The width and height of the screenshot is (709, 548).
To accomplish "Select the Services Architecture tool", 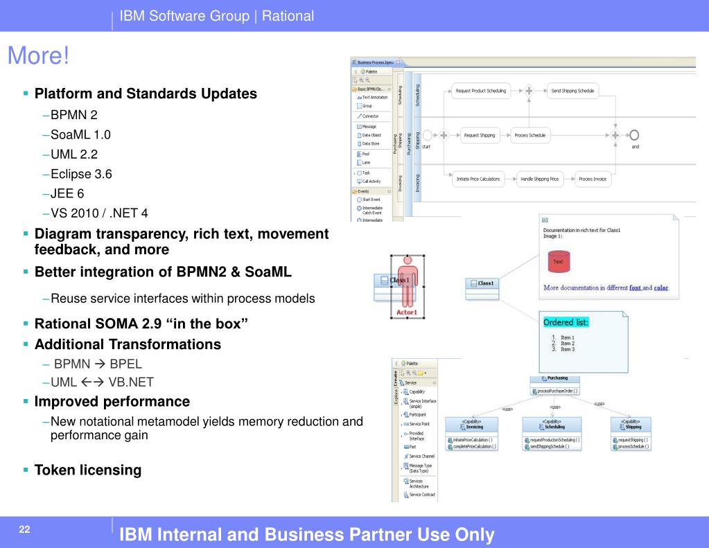I will [x=416, y=484].
